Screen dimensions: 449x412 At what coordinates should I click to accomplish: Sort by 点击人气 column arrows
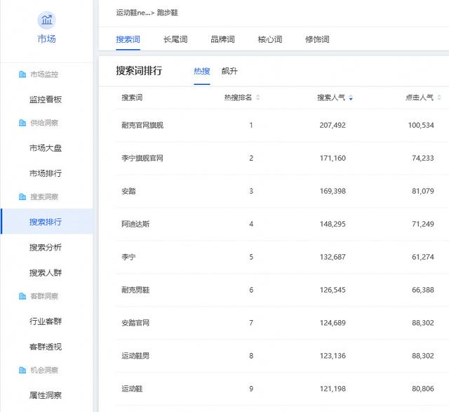tap(439, 98)
